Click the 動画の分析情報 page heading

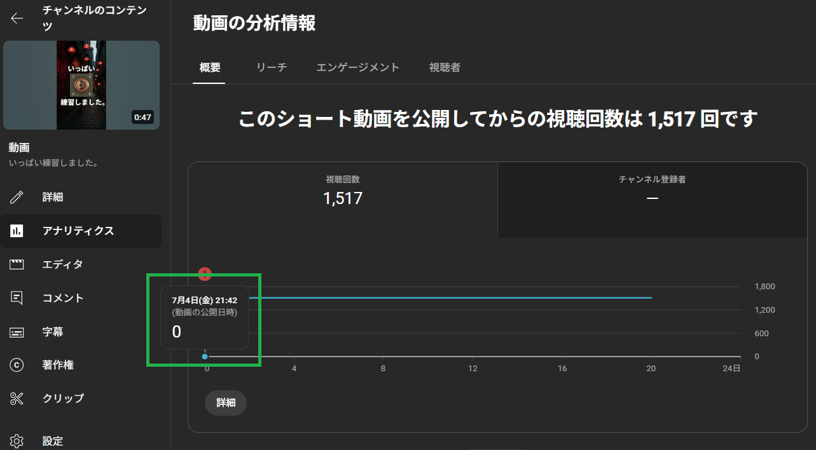click(254, 24)
